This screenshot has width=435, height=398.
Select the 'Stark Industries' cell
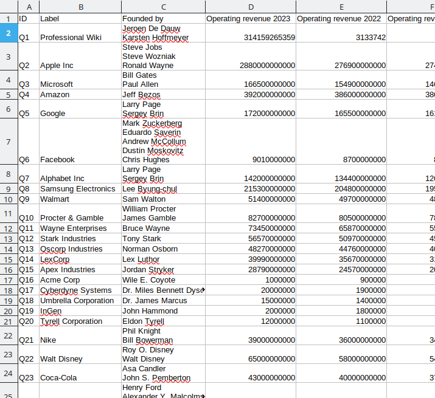pyautogui.click(x=80, y=238)
